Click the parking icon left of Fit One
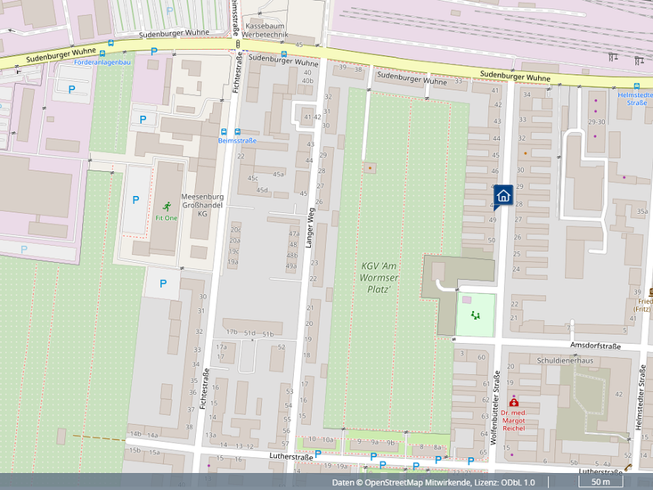Image resolution: width=653 pixels, height=490 pixels. pyautogui.click(x=135, y=200)
